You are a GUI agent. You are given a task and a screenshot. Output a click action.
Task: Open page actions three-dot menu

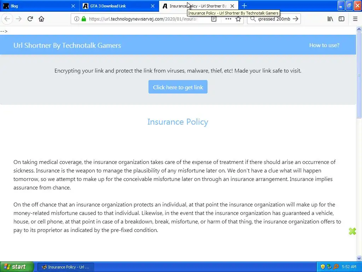228,19
